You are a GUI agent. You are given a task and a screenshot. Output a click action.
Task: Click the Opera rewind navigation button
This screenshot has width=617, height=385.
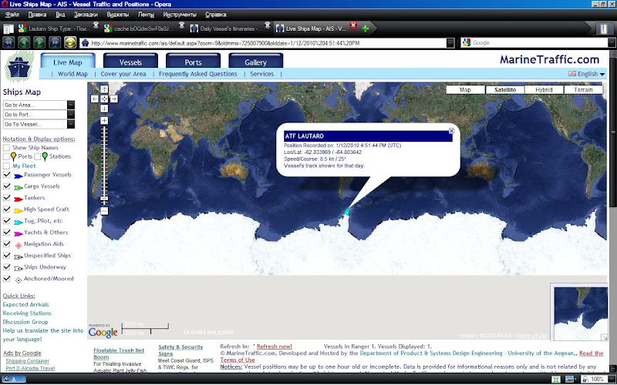tap(8, 42)
